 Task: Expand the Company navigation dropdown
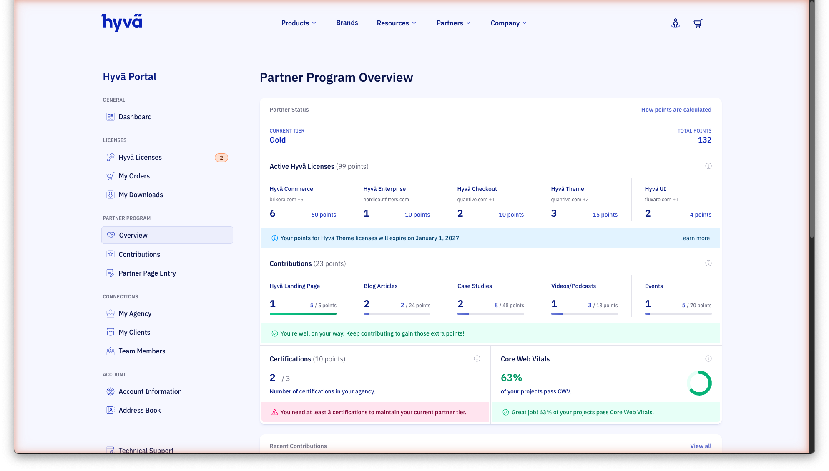508,23
